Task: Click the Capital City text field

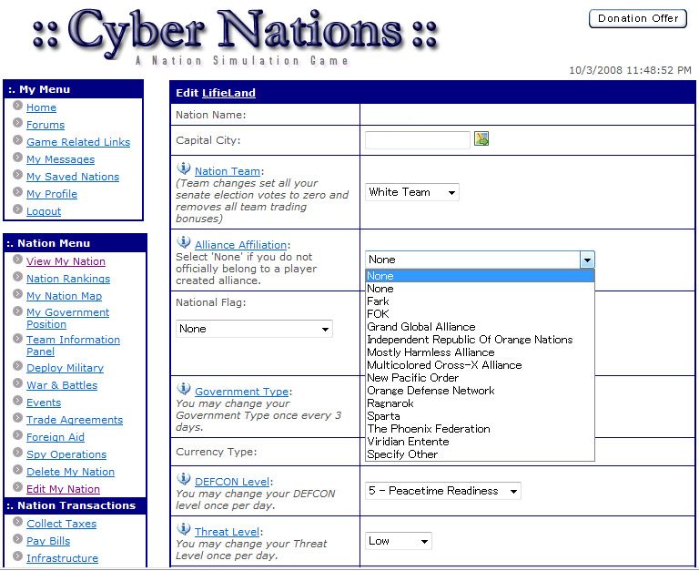Action: pyautogui.click(x=417, y=140)
